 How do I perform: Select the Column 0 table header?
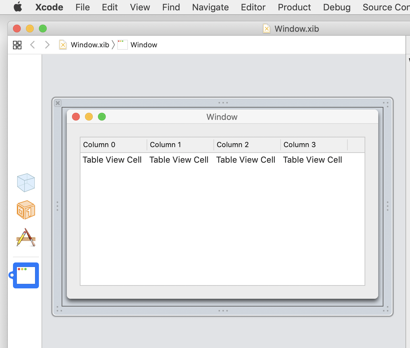point(99,145)
